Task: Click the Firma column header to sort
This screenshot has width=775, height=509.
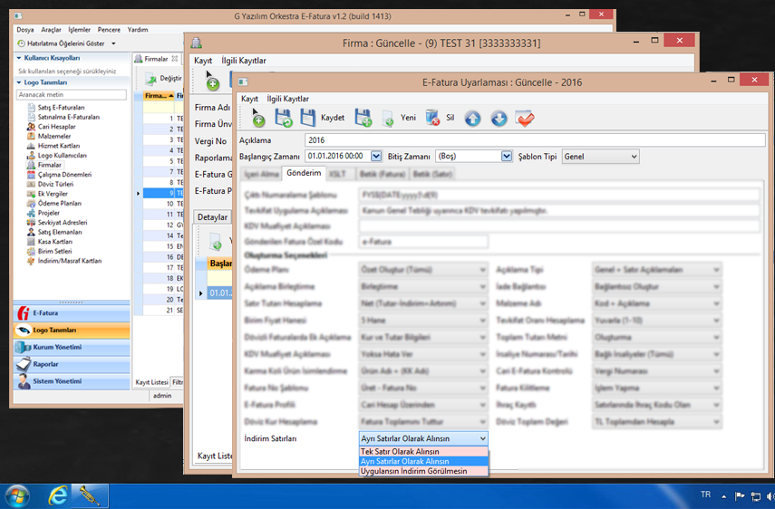Action: 159,96
